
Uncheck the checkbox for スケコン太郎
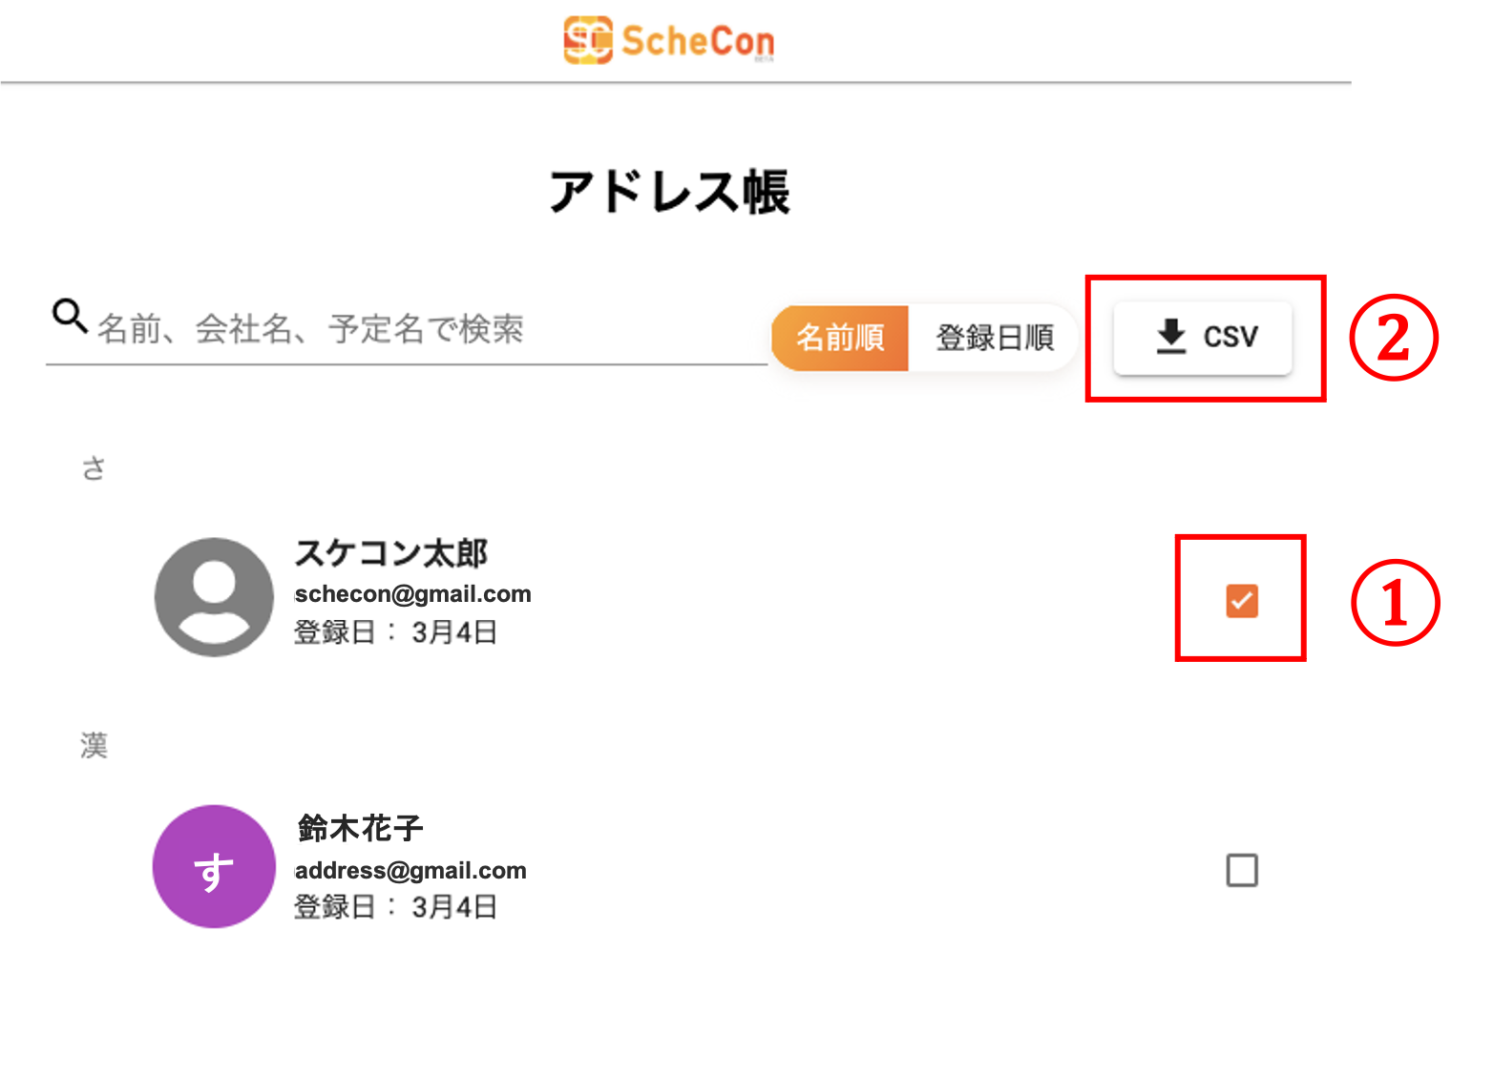1242,601
